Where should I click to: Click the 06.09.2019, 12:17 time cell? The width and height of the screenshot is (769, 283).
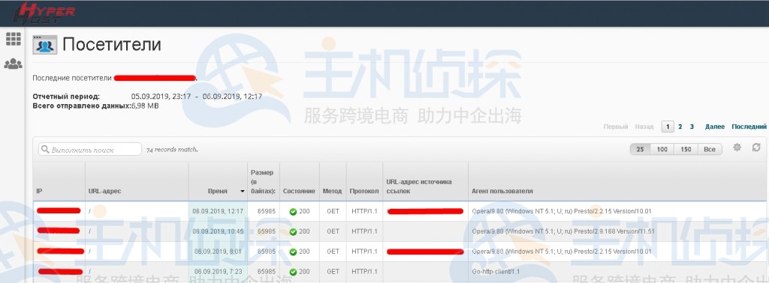coord(218,211)
